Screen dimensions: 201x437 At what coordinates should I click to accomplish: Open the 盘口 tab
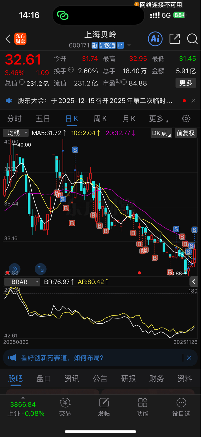(44, 378)
